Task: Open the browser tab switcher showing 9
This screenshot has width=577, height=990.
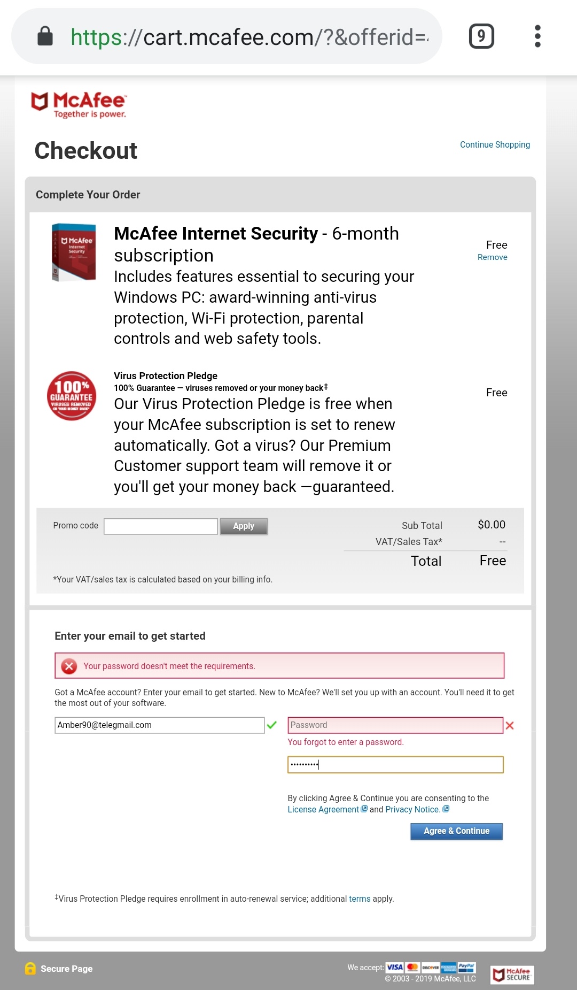Action: click(x=481, y=36)
